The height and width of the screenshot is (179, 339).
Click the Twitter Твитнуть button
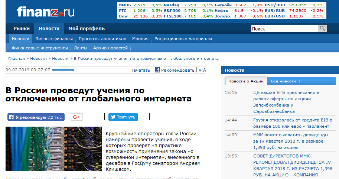123,117
